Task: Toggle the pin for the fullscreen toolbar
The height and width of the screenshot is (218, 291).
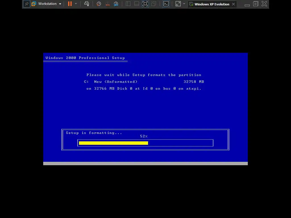Action: tap(27, 4)
